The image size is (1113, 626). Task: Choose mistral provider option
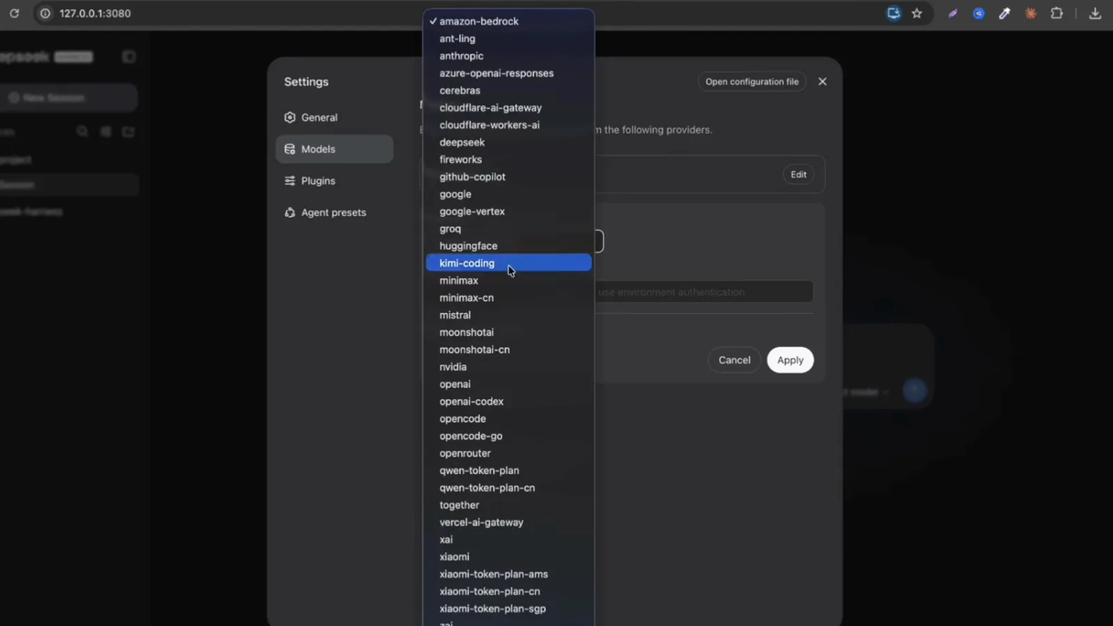pos(509,315)
